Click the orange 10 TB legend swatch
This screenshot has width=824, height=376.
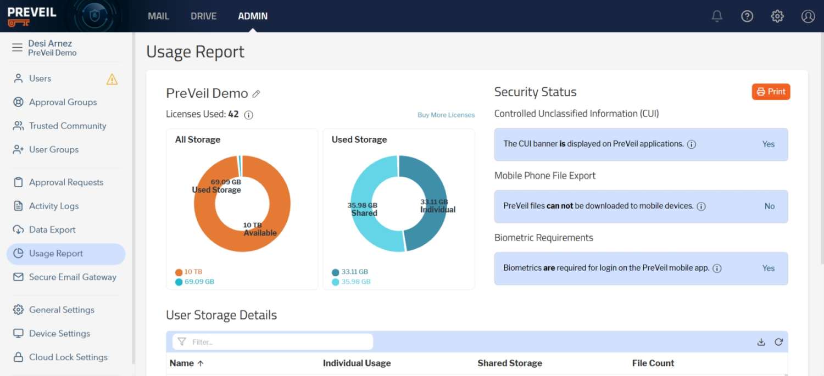coord(179,272)
